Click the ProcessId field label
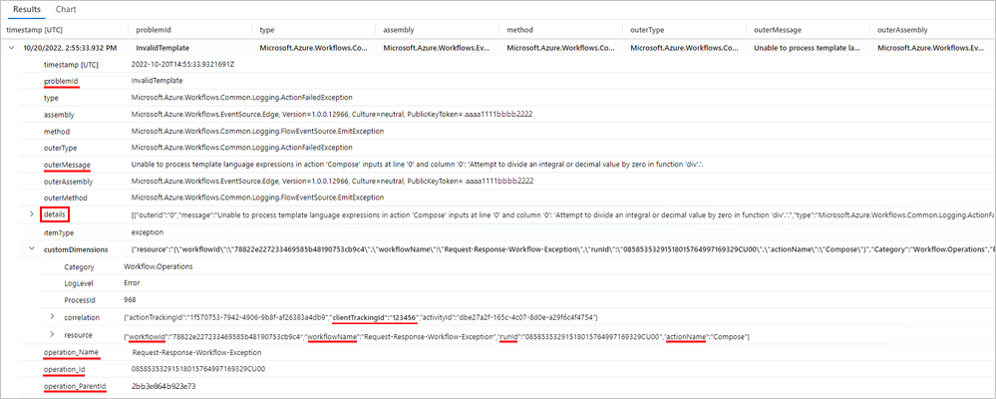Image resolution: width=996 pixels, height=399 pixels. tap(80, 300)
